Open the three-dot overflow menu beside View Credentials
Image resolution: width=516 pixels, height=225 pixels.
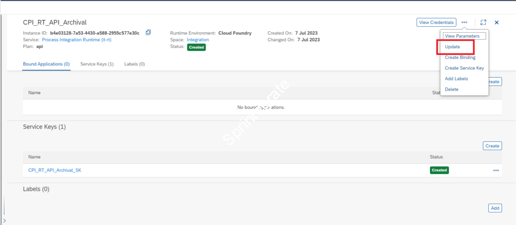coord(464,23)
